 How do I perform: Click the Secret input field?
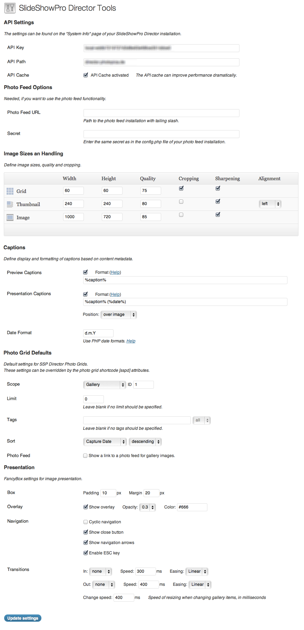(x=161, y=134)
